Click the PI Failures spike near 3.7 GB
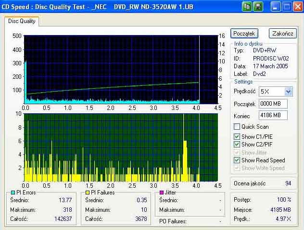This screenshot has width=304, height=230. click(185, 161)
